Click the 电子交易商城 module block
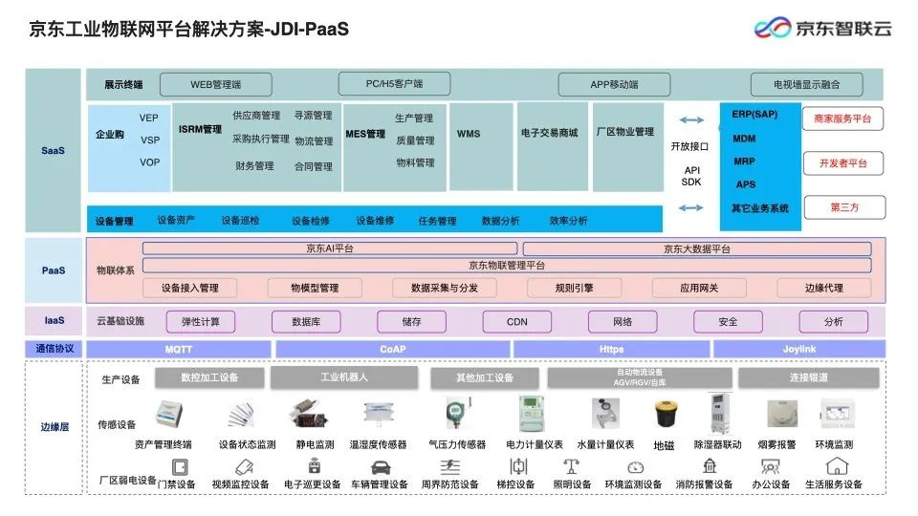 553,146
